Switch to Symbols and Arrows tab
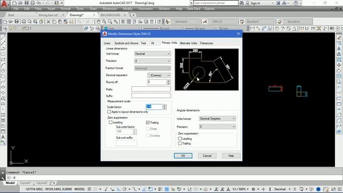The image size is (343, 193). click(126, 43)
